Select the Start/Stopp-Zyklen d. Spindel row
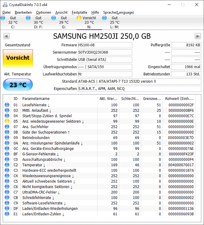Image resolution: width=204 pixels, height=225 pixels. (99, 116)
